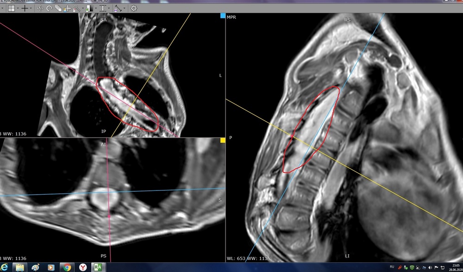Toggle the yellow plane marker square
The width and height of the screenshot is (463, 272).
click(x=223, y=140)
